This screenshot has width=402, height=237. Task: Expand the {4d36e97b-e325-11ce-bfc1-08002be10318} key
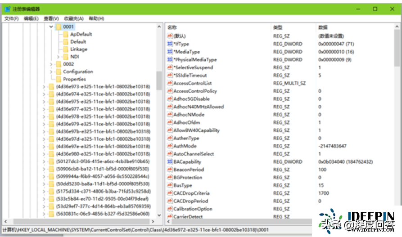[x=44, y=131]
